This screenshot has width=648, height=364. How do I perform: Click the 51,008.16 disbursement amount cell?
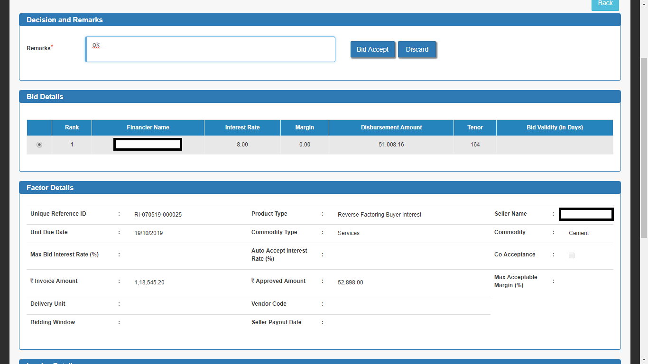391,145
